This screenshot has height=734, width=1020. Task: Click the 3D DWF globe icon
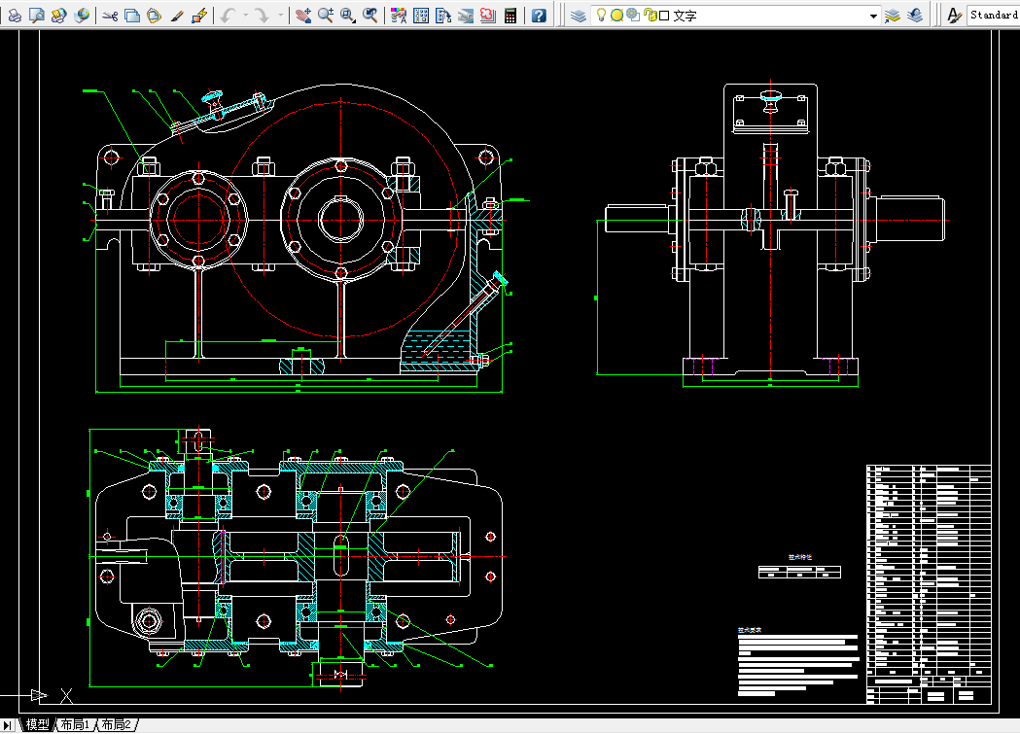tap(82, 15)
